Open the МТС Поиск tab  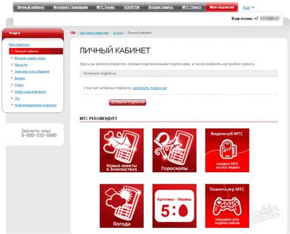click(191, 7)
